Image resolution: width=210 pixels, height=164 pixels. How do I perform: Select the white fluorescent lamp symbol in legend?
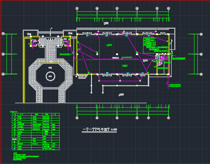click(x=14, y=139)
